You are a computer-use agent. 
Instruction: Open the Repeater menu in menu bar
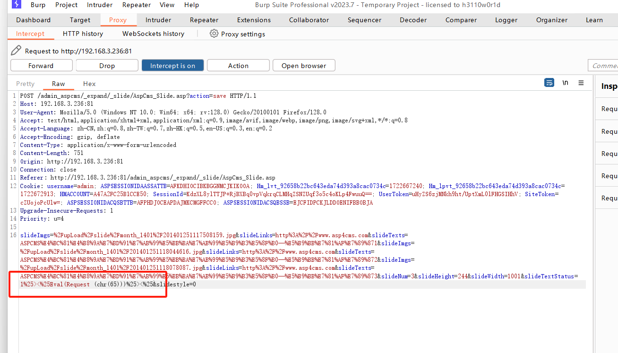click(137, 5)
